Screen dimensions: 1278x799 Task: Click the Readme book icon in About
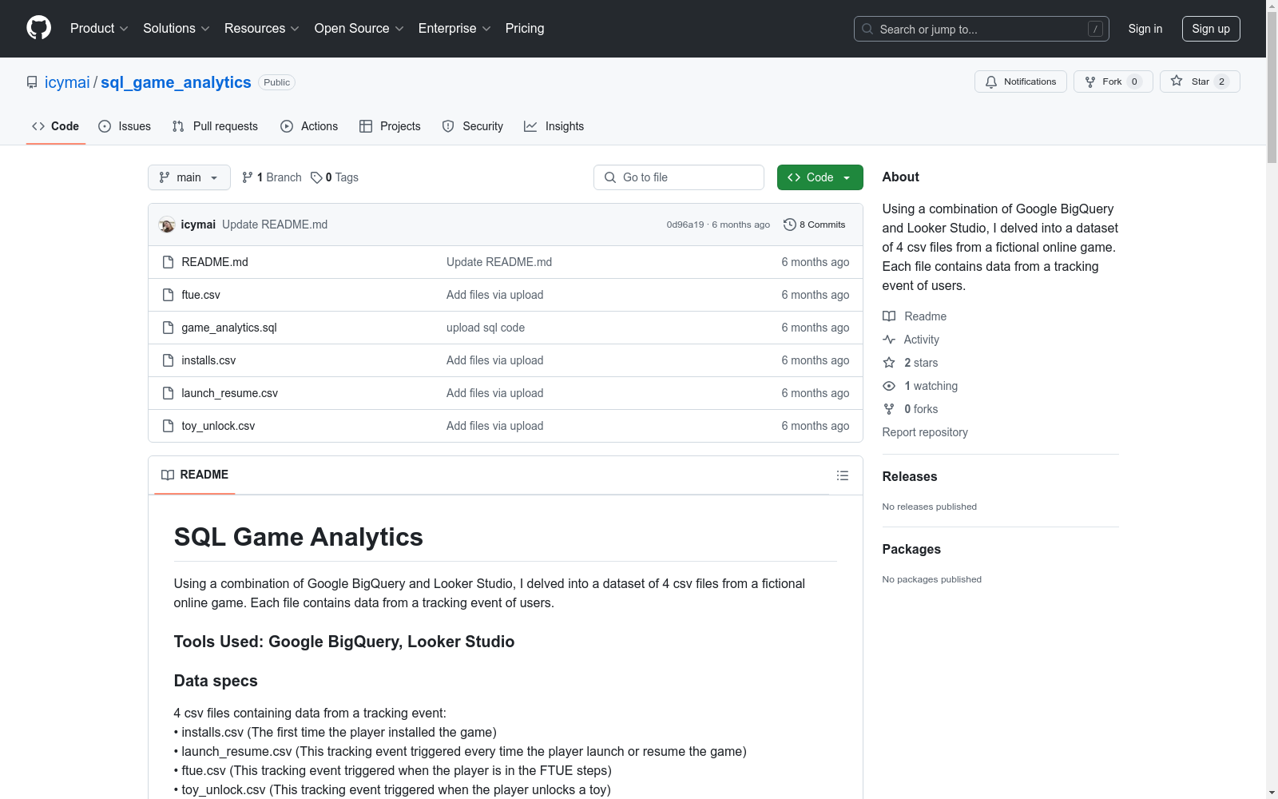coord(889,316)
